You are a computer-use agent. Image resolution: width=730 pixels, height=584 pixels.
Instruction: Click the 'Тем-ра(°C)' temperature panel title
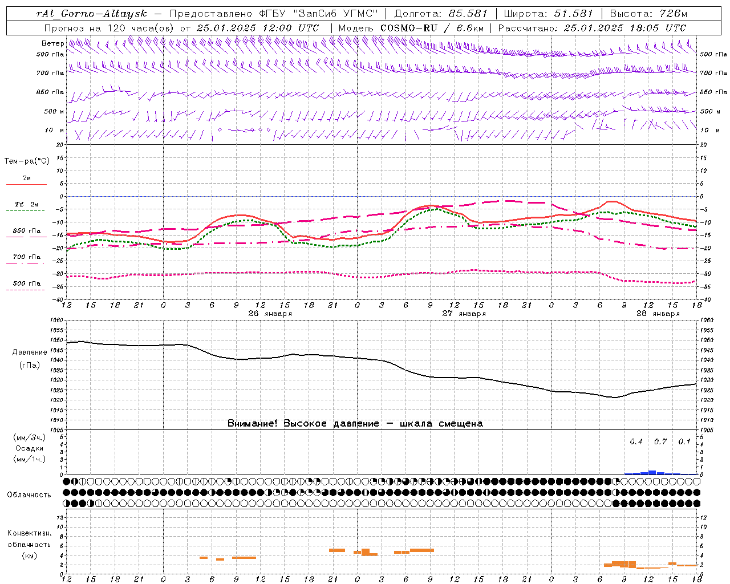click(27, 161)
